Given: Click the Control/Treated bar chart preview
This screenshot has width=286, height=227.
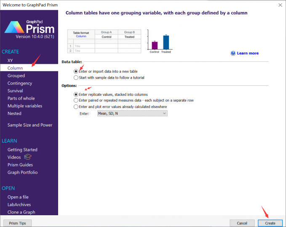Looking at the screenshot, I should coord(160,42).
